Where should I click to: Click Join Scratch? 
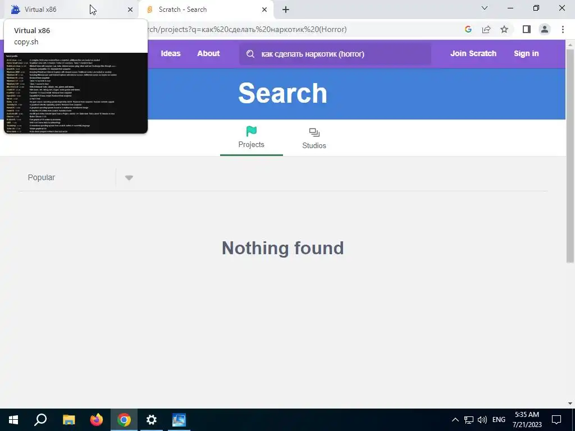coord(473,53)
